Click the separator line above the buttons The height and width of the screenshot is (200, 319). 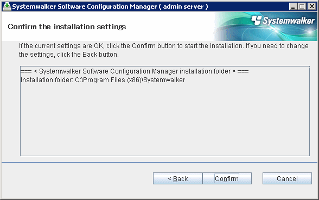click(x=159, y=162)
